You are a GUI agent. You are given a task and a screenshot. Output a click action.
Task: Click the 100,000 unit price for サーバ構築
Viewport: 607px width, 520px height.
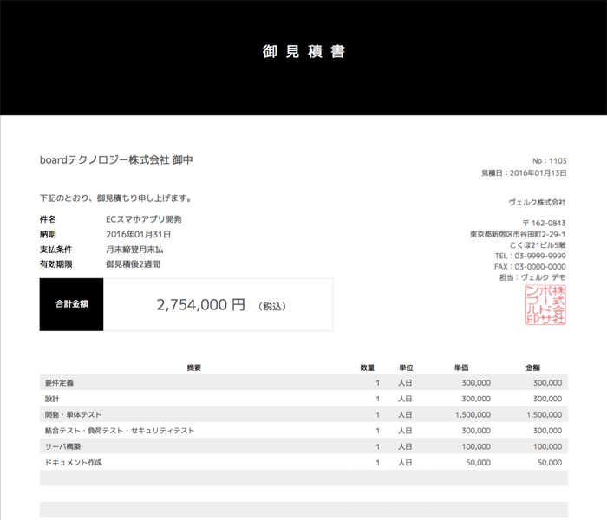pyautogui.click(x=476, y=446)
